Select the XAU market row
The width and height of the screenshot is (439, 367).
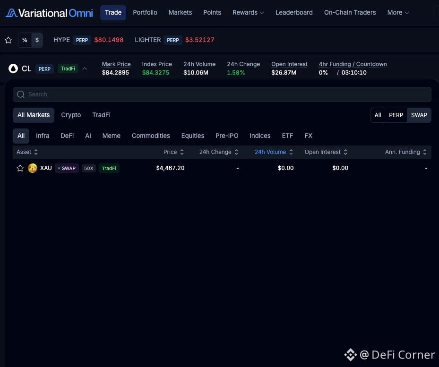[222, 168]
